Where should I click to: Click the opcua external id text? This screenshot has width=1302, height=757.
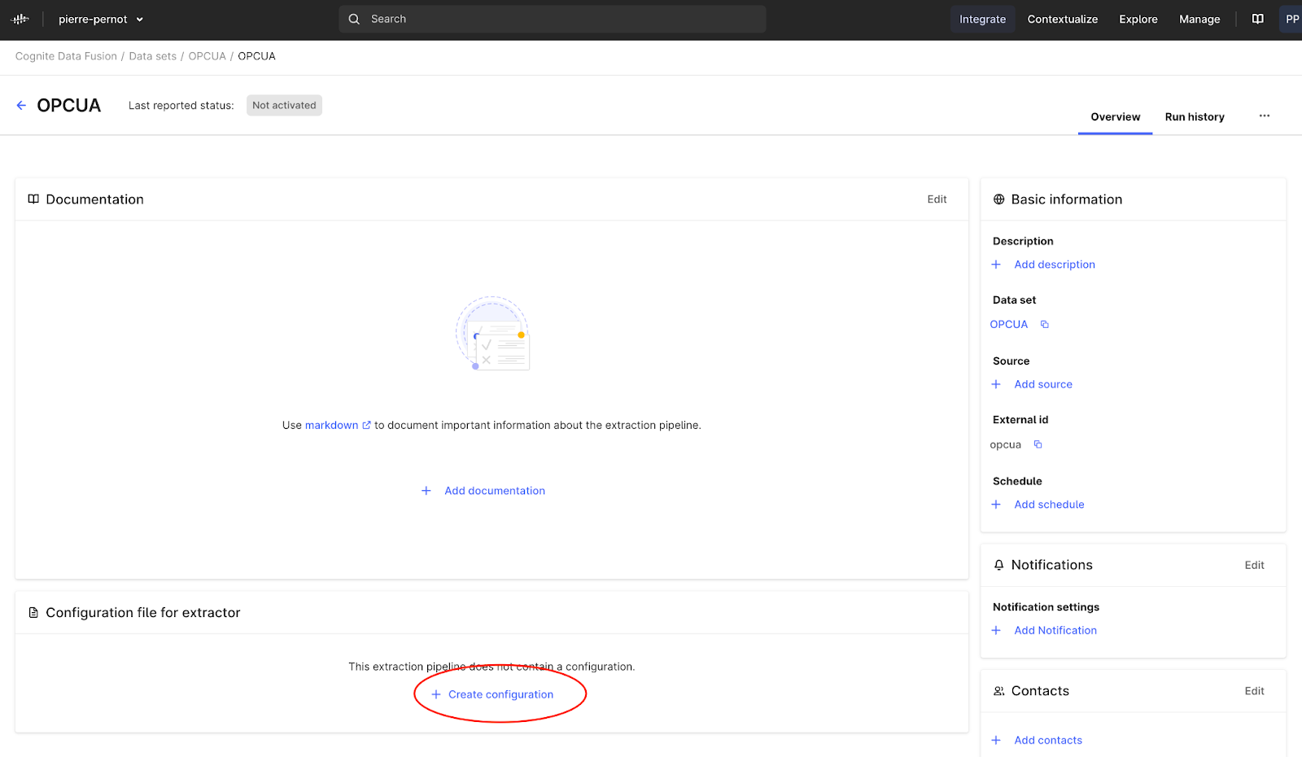pos(1005,444)
